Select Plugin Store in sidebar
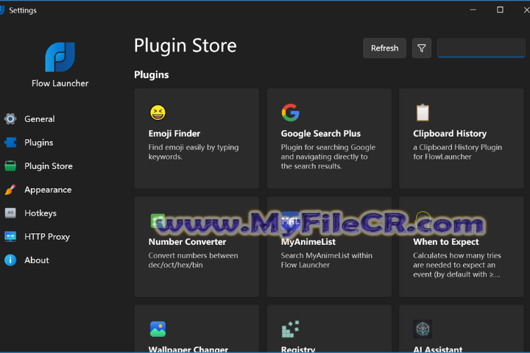 tap(49, 166)
